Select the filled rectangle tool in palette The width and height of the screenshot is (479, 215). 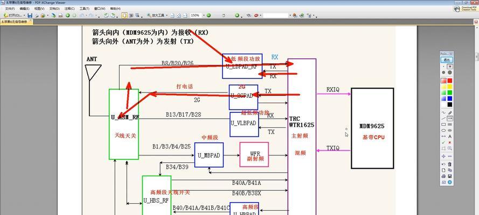pos(450,124)
